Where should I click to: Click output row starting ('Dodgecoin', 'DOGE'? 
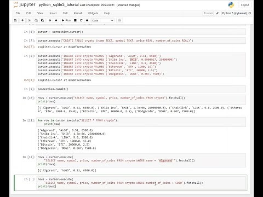point(67,148)
